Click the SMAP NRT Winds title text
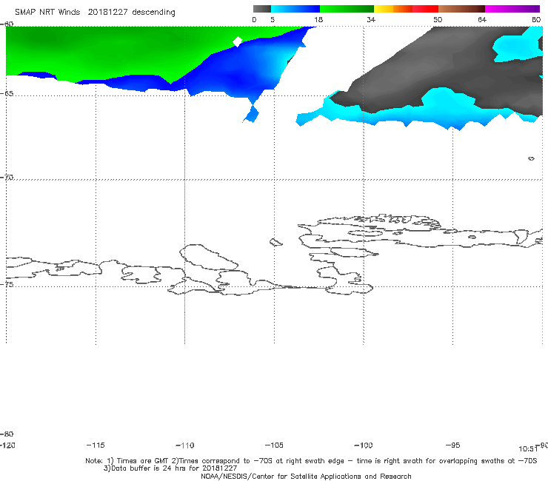This screenshot has height=481, width=548. pyautogui.click(x=95, y=13)
